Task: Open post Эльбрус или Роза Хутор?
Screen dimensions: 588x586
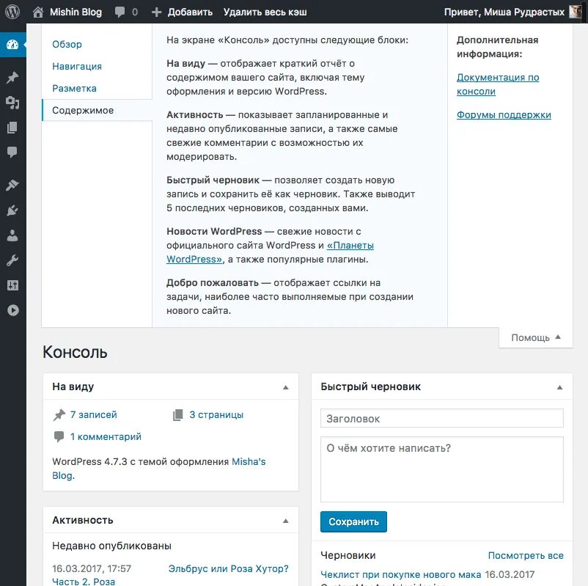Action: (x=228, y=568)
